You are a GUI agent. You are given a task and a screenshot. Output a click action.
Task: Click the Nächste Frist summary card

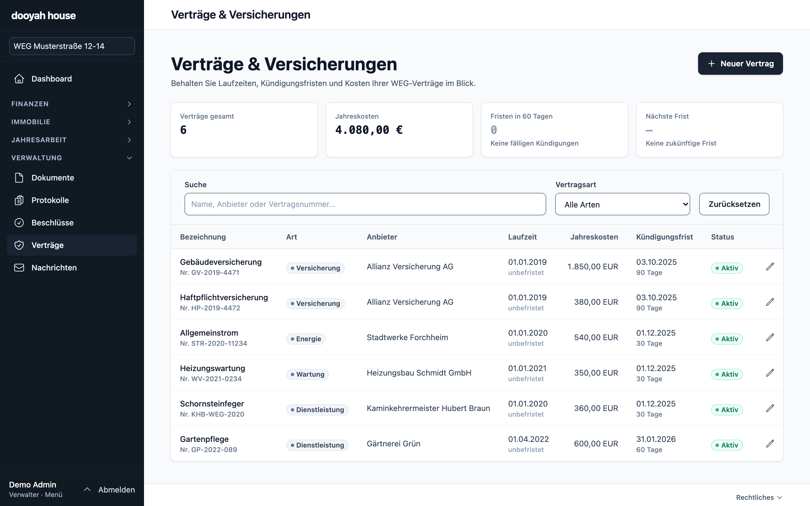[x=710, y=130]
